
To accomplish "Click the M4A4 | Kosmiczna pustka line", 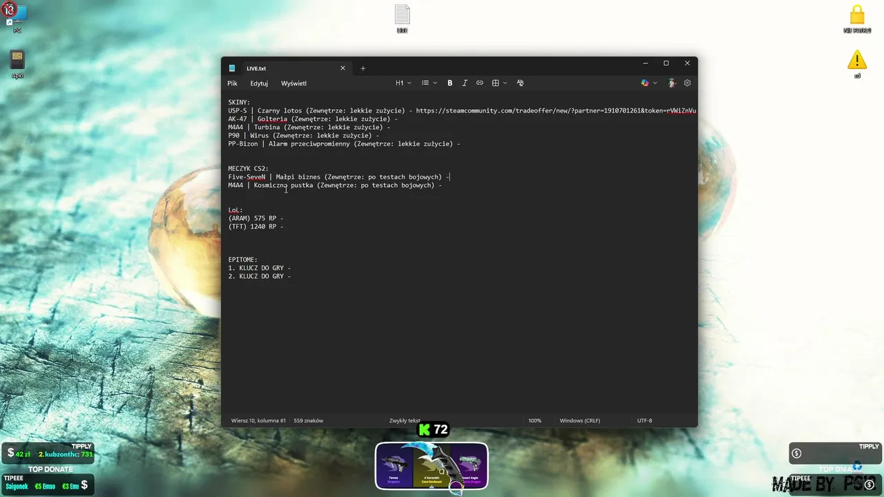I will pyautogui.click(x=335, y=185).
